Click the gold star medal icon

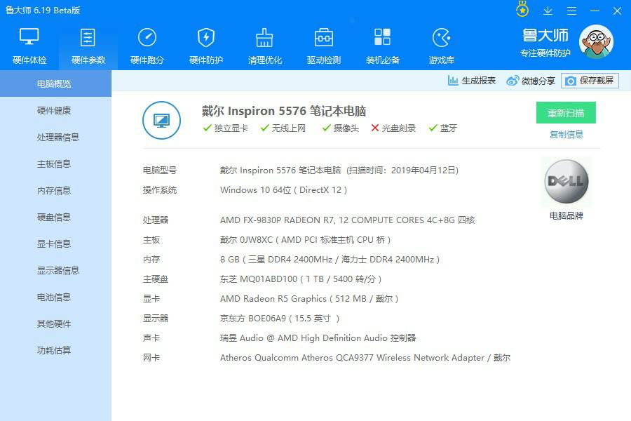click(x=522, y=10)
